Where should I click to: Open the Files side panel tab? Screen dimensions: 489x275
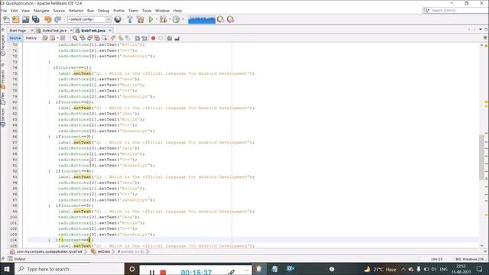3,98
